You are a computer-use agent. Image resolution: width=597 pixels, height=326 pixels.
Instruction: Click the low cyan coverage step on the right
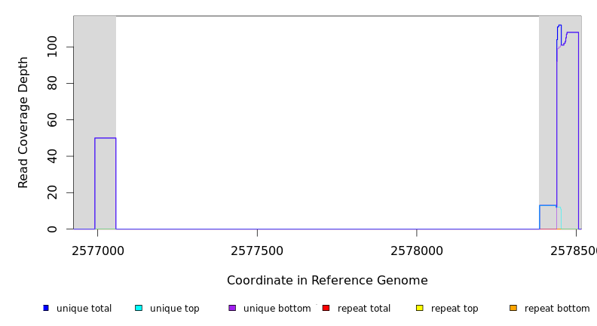tap(548, 205)
